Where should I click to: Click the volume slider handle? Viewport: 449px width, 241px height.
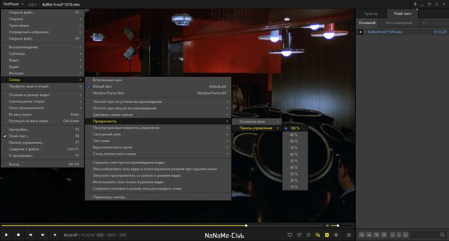[x=338, y=226]
